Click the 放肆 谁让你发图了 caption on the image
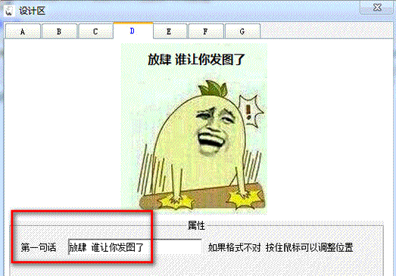Image resolution: width=396 pixels, height=276 pixels. [196, 60]
